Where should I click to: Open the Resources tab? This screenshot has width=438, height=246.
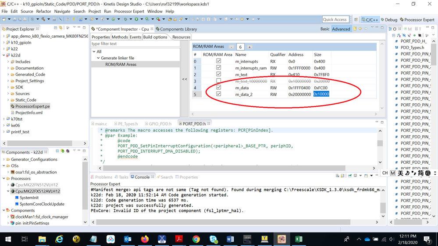[181, 37]
